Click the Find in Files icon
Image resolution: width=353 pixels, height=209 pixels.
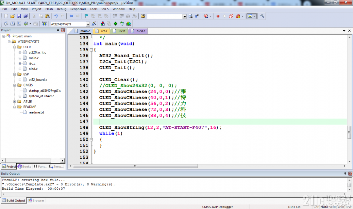coord(143,16)
